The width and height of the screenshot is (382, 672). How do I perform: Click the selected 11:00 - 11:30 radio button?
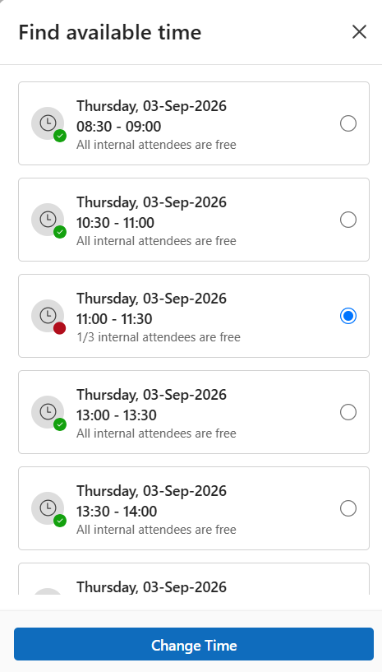pyautogui.click(x=348, y=316)
